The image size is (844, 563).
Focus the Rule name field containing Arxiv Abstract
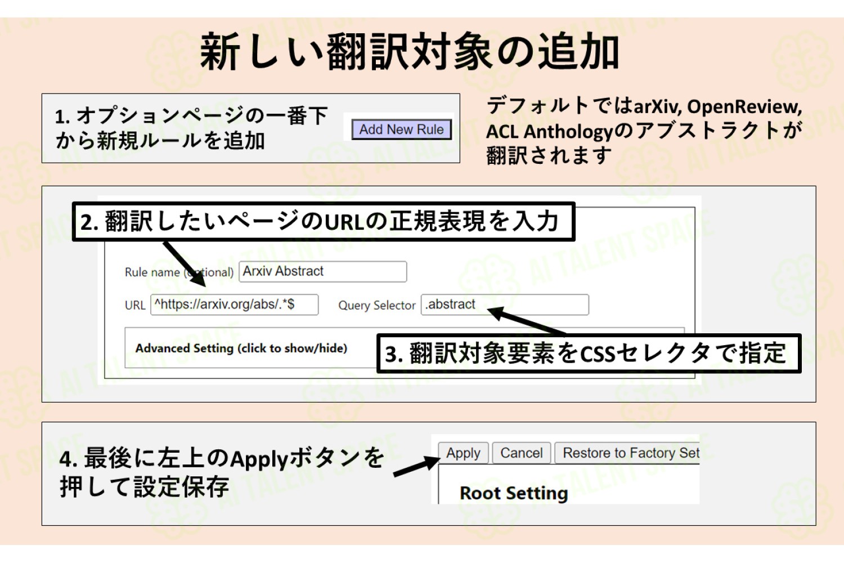coord(323,271)
